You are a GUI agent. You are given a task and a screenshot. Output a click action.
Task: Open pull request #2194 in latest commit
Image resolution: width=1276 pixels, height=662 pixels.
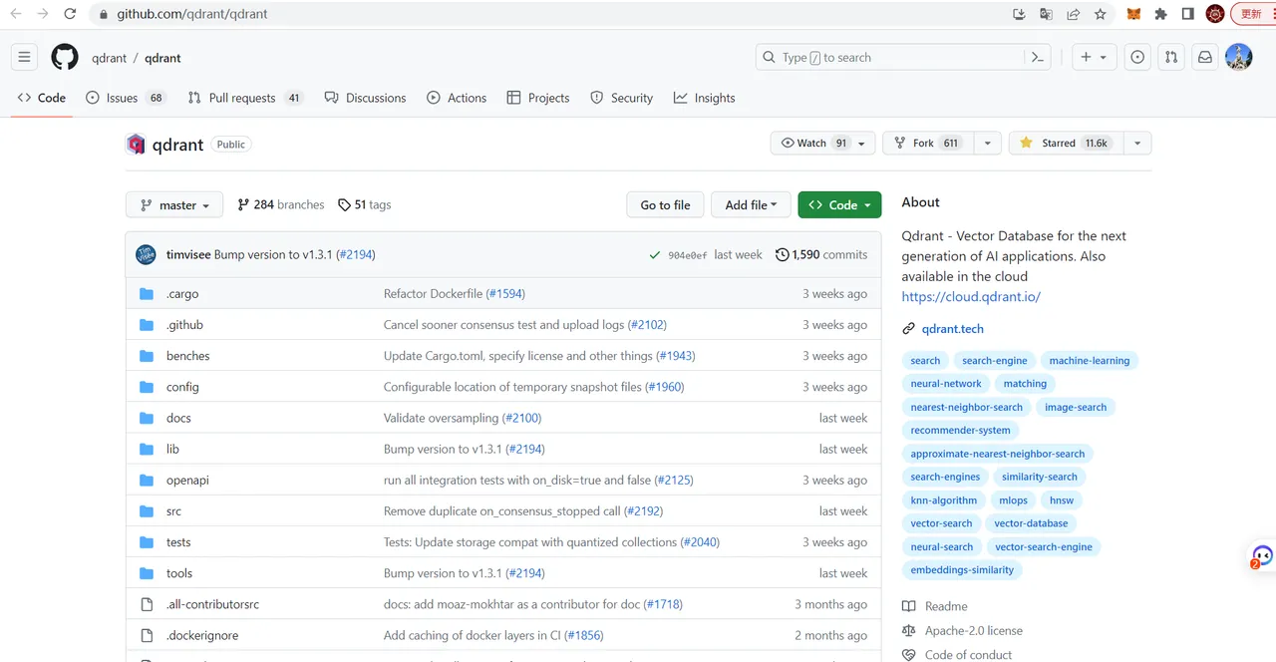pos(355,255)
